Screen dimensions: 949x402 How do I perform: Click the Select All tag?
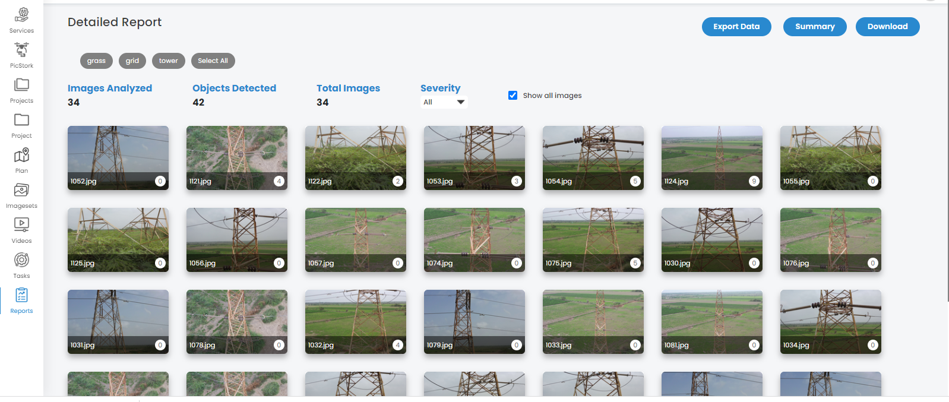(213, 61)
